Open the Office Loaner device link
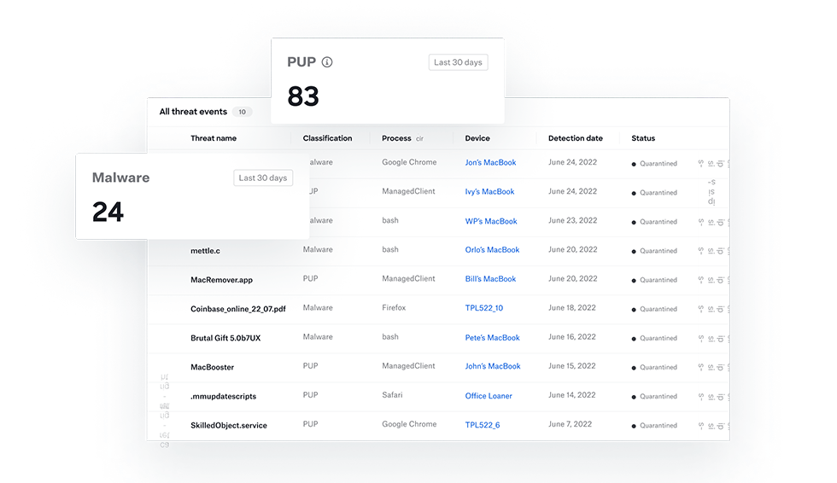Viewport: 837px width, 483px height. [489, 396]
